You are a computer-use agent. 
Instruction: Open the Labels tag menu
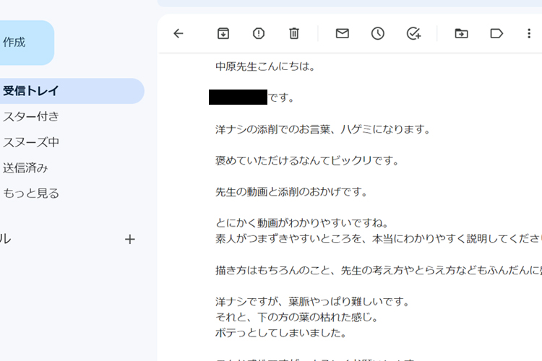coord(496,33)
